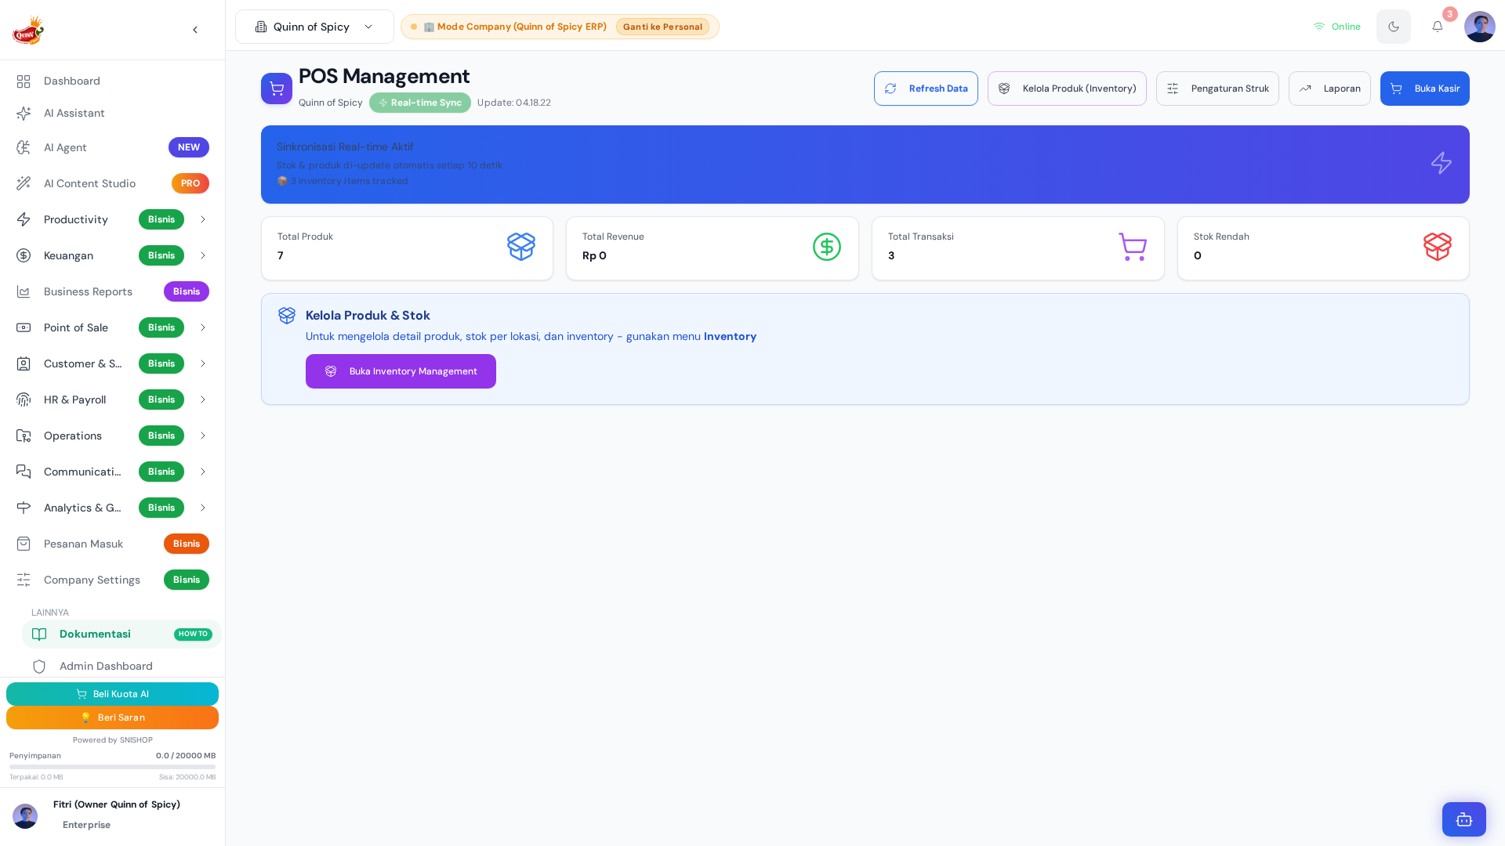Expand the Productivity menu chevron

[203, 219]
